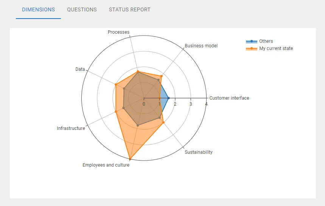This screenshot has width=325, height=206.
Task: Click the Infrastructure axis label
Action: coord(71,128)
